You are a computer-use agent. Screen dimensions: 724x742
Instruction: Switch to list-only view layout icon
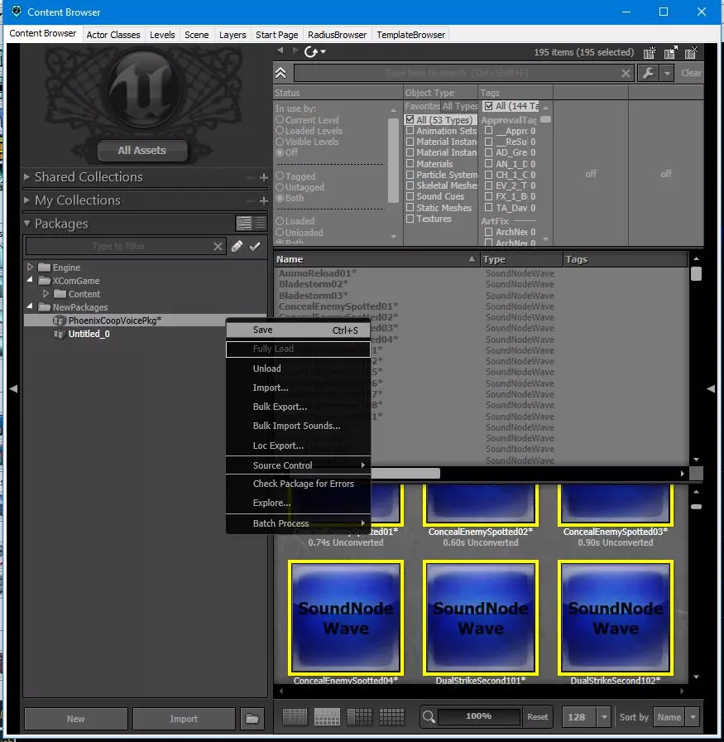294,716
